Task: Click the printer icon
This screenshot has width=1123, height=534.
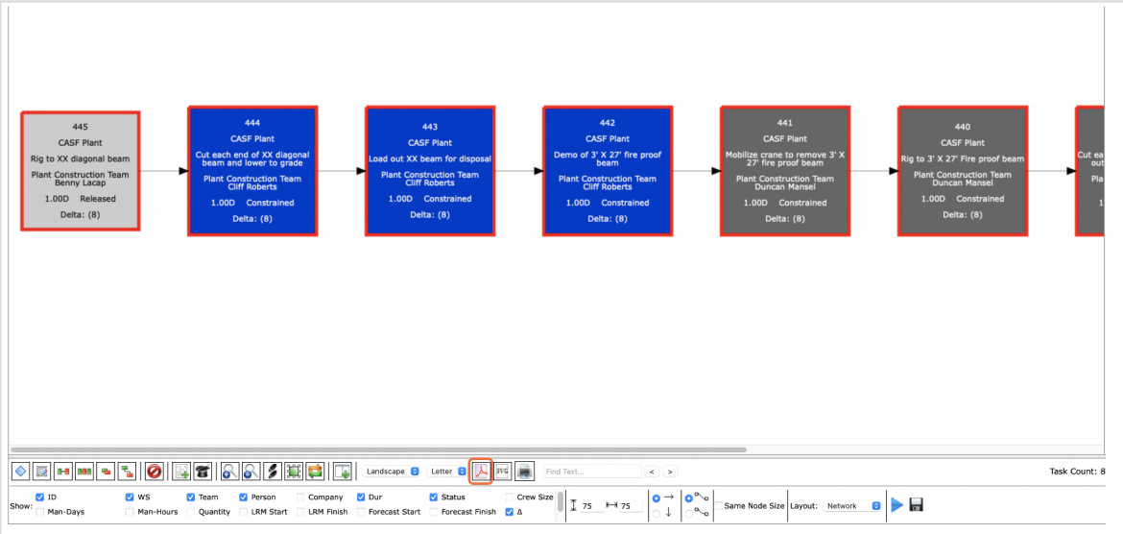Action: coord(524,472)
